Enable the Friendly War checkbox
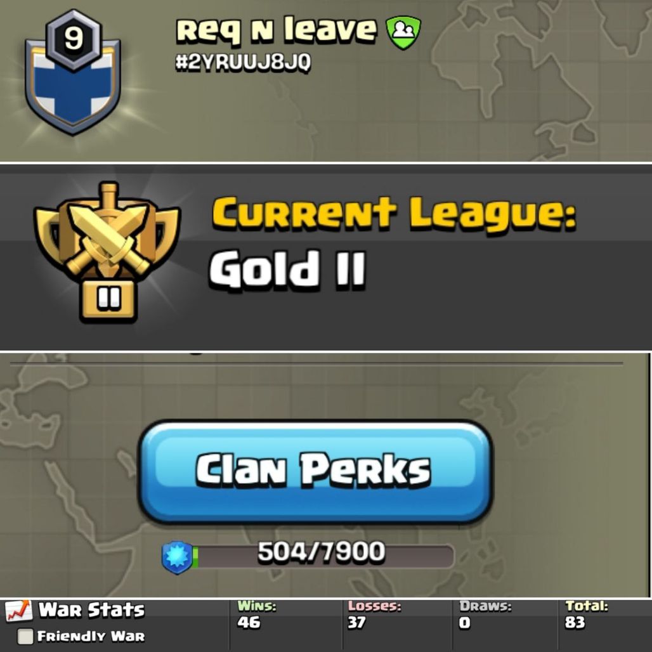This screenshot has width=652, height=652. (25, 636)
